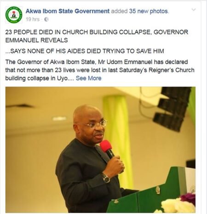Click the red microphone in the photo
Image resolution: width=207 pixels, height=214 pixels.
point(107,149)
